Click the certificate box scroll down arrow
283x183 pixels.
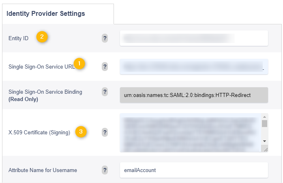point(265,141)
